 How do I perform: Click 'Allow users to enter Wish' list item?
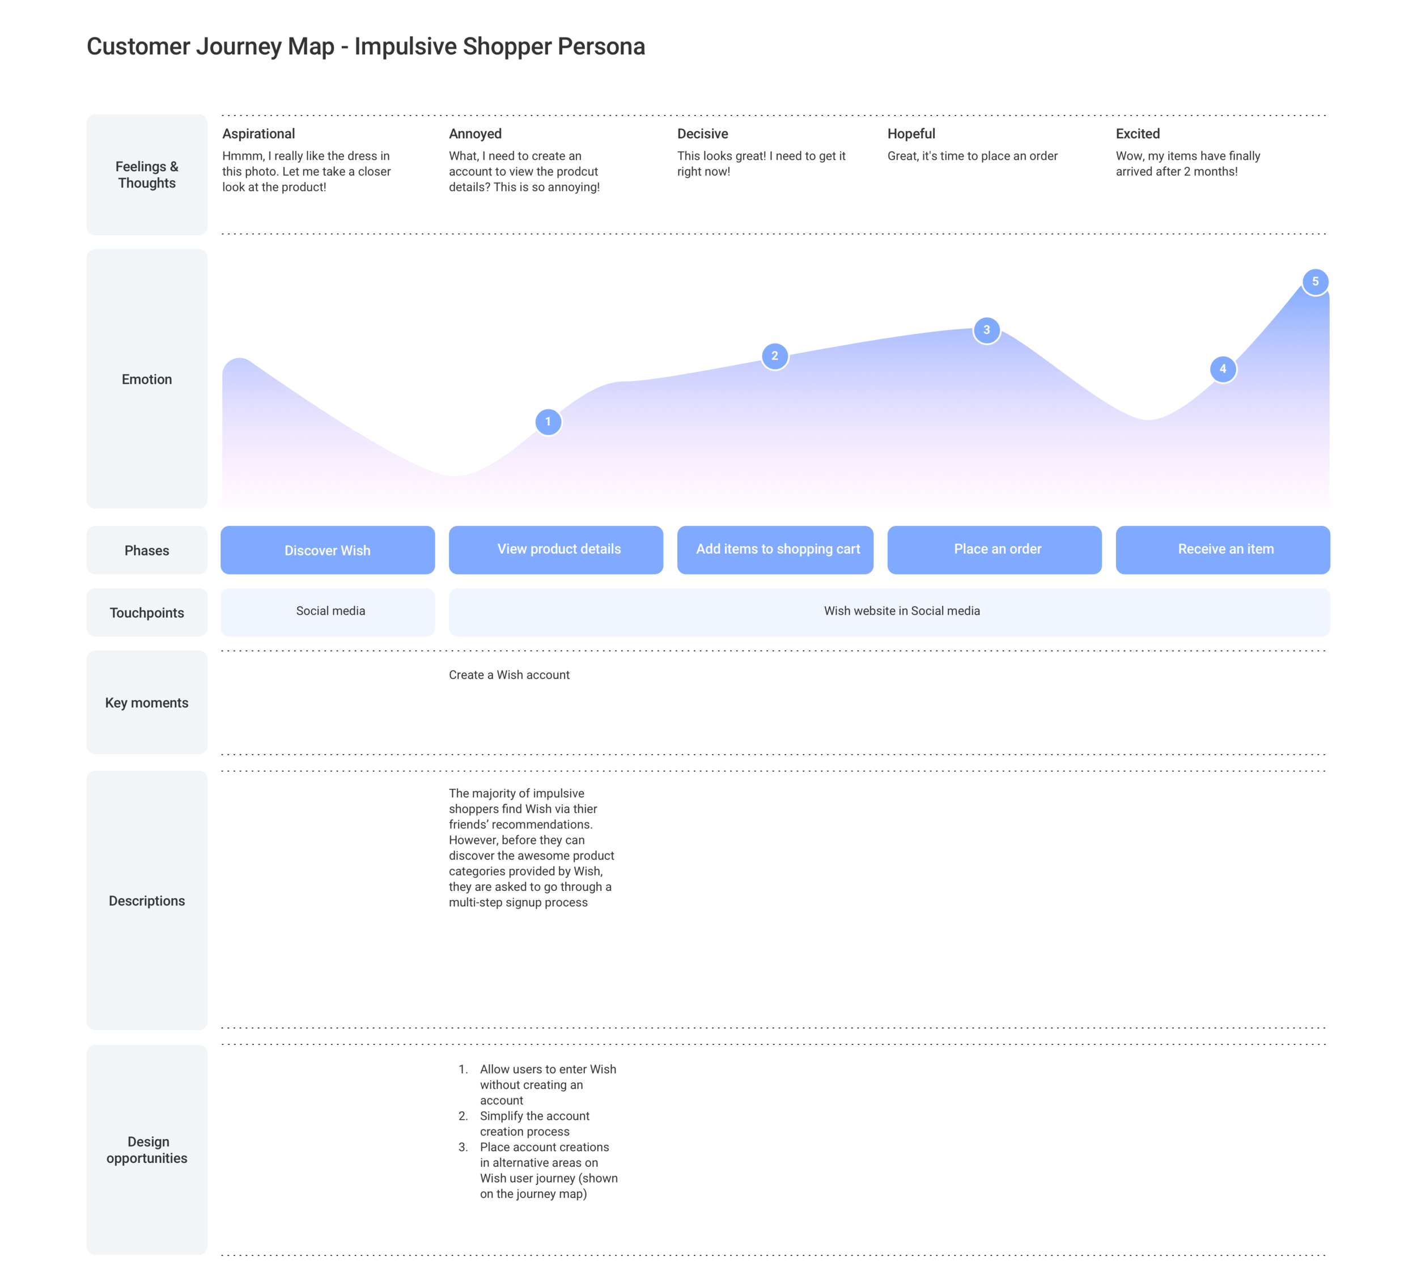click(x=538, y=1085)
